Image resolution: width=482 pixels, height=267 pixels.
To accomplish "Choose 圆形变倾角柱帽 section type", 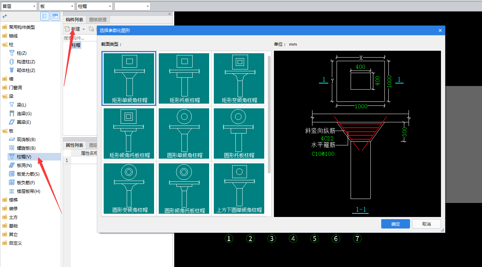I will point(129,189).
